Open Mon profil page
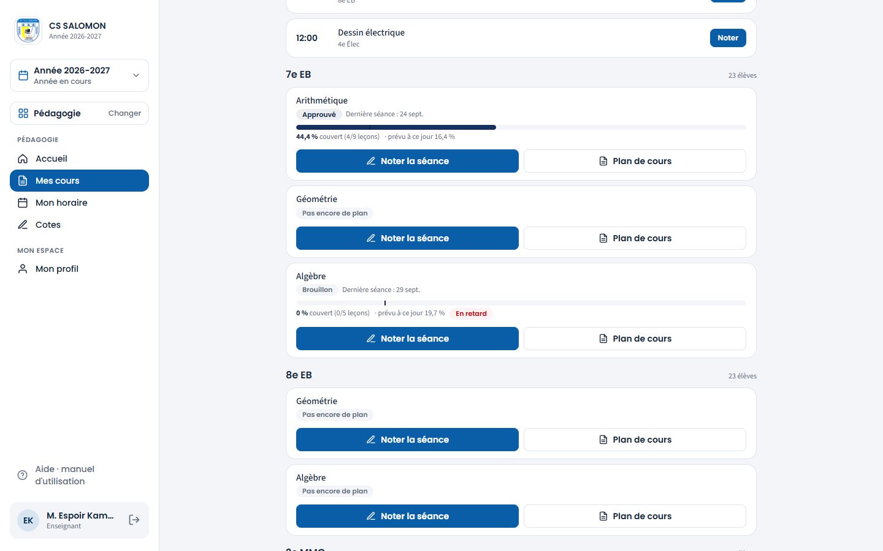The height and width of the screenshot is (551, 883). tap(79, 269)
